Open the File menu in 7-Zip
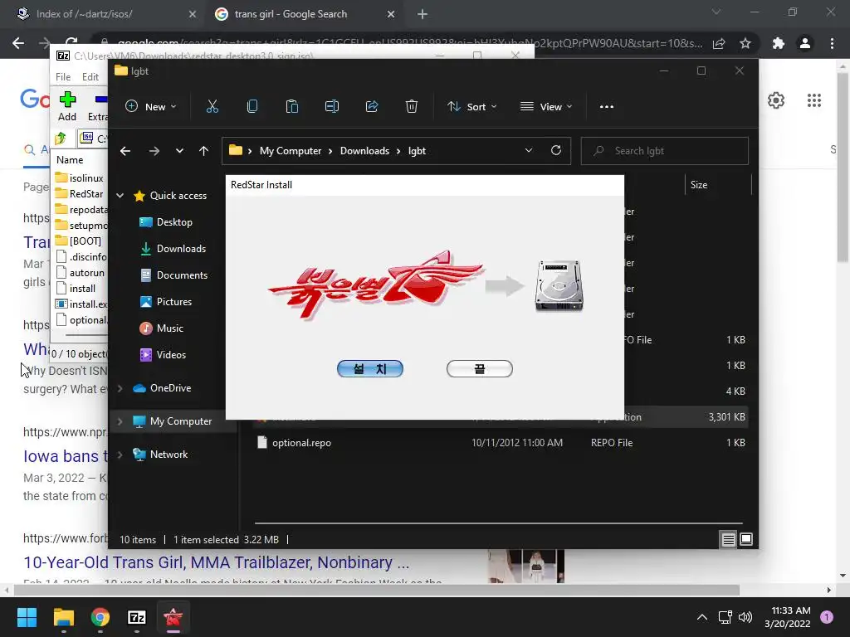The image size is (850, 637). coord(63,77)
